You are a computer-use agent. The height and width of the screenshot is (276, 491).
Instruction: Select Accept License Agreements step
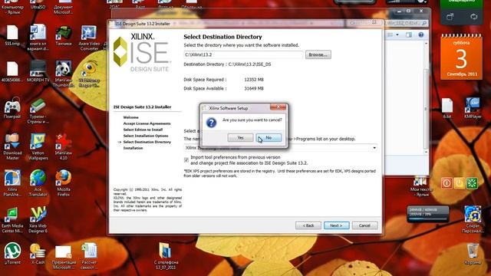[x=147, y=123]
